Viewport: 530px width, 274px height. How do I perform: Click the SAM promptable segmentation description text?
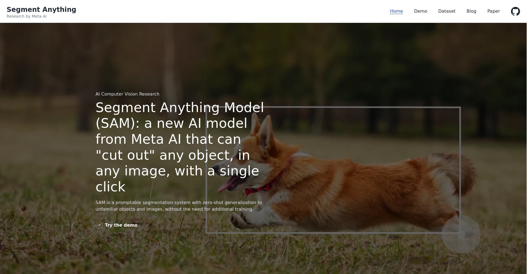click(x=179, y=206)
